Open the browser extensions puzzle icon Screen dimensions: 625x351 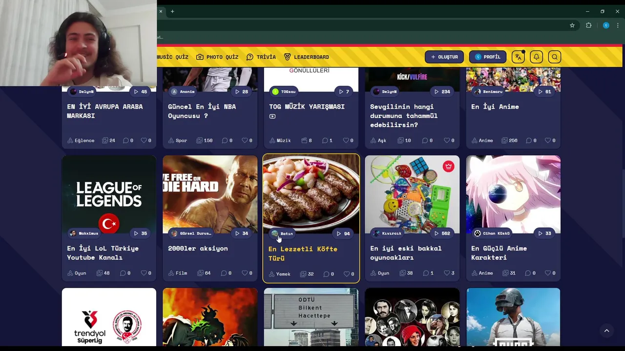click(588, 25)
